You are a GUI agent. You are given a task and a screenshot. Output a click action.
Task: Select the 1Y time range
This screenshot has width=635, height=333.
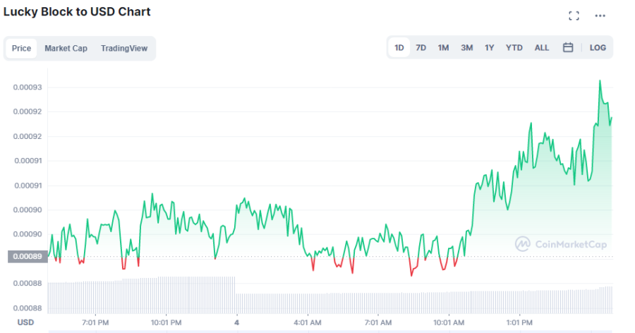click(x=489, y=48)
